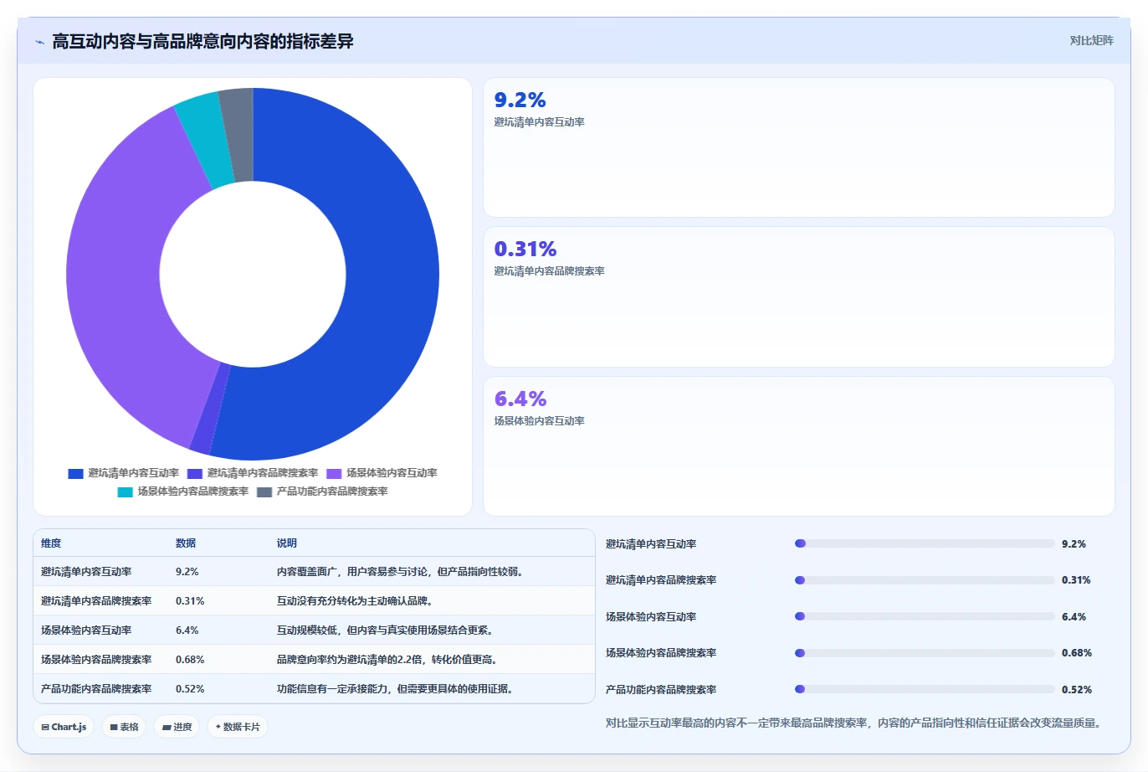Click progress bar for 产品功能内容品牌搜索率
The height and width of the screenshot is (772, 1148).
pos(925,689)
